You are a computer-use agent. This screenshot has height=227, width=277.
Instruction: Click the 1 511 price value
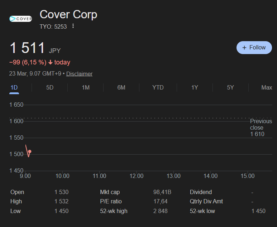pyautogui.click(x=27, y=48)
